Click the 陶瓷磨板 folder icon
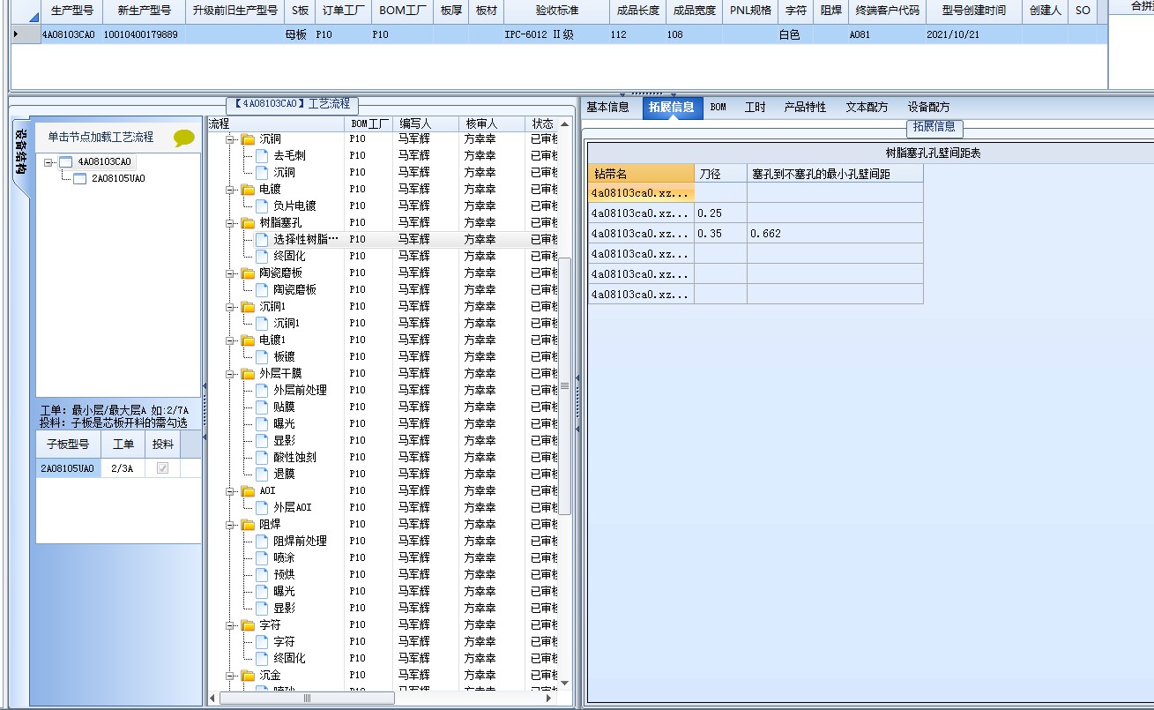 pyautogui.click(x=248, y=273)
